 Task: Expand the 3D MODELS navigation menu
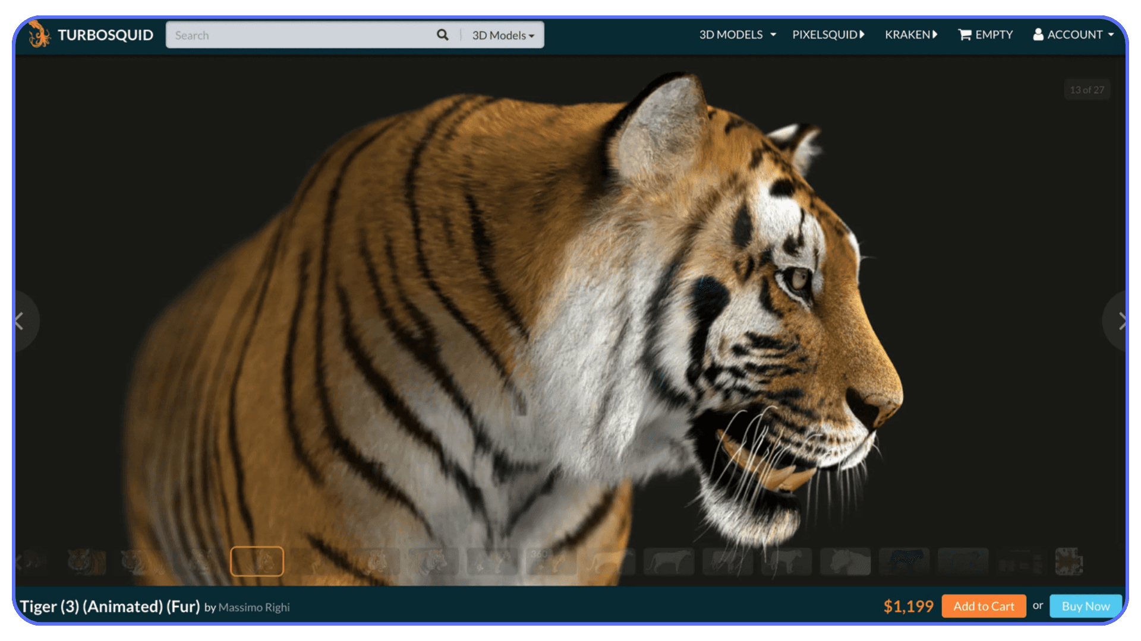pos(737,35)
